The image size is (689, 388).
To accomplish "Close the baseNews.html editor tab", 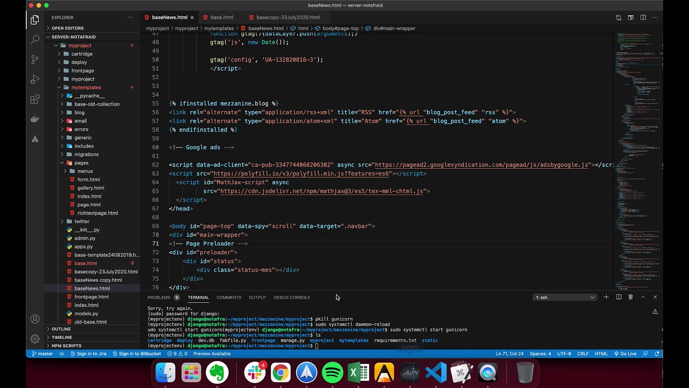I will pyautogui.click(x=192, y=17).
